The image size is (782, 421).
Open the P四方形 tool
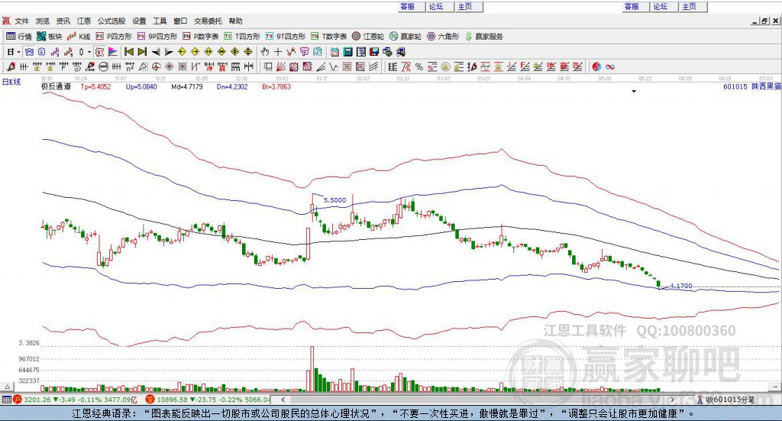click(x=114, y=37)
